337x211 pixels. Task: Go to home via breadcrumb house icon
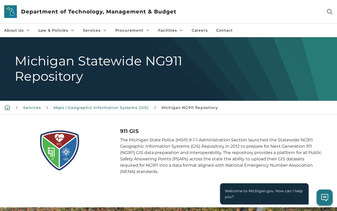pyautogui.click(x=7, y=108)
